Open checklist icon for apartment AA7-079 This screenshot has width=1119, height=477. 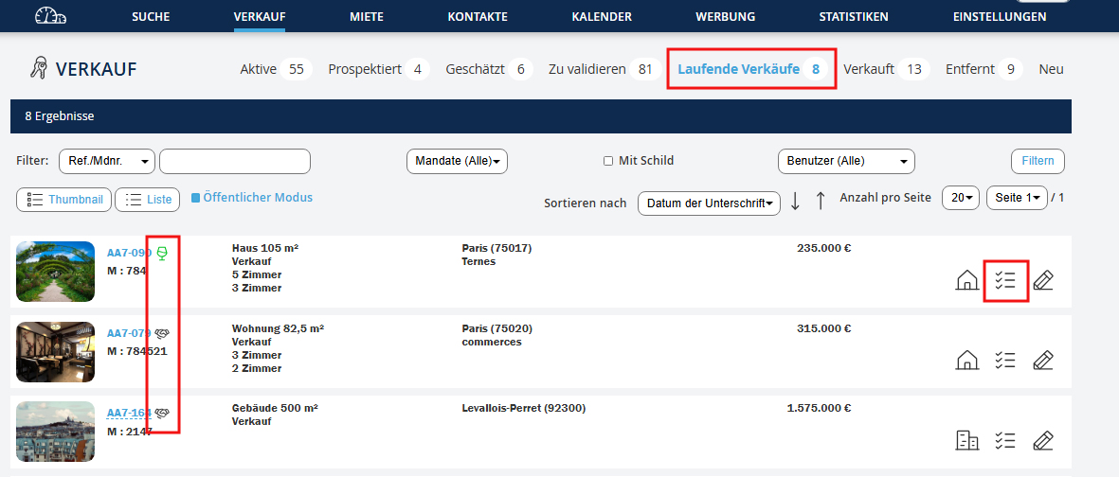point(1005,360)
